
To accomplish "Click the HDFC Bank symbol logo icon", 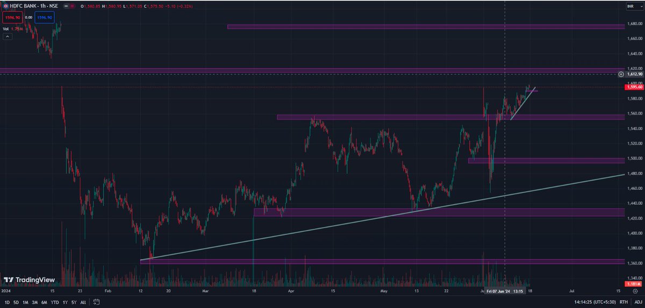I will click(x=5, y=6).
